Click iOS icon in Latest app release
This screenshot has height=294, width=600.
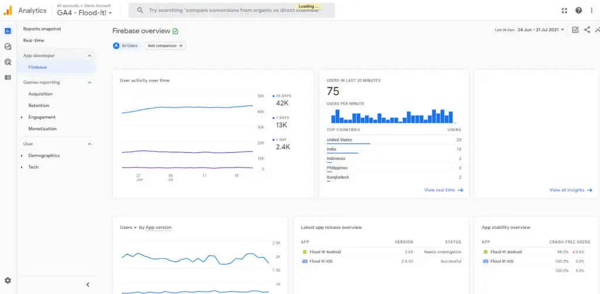(x=305, y=262)
